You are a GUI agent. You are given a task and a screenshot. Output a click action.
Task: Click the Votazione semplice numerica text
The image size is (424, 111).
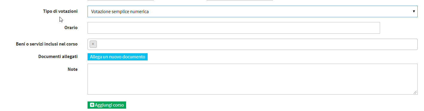120,12
